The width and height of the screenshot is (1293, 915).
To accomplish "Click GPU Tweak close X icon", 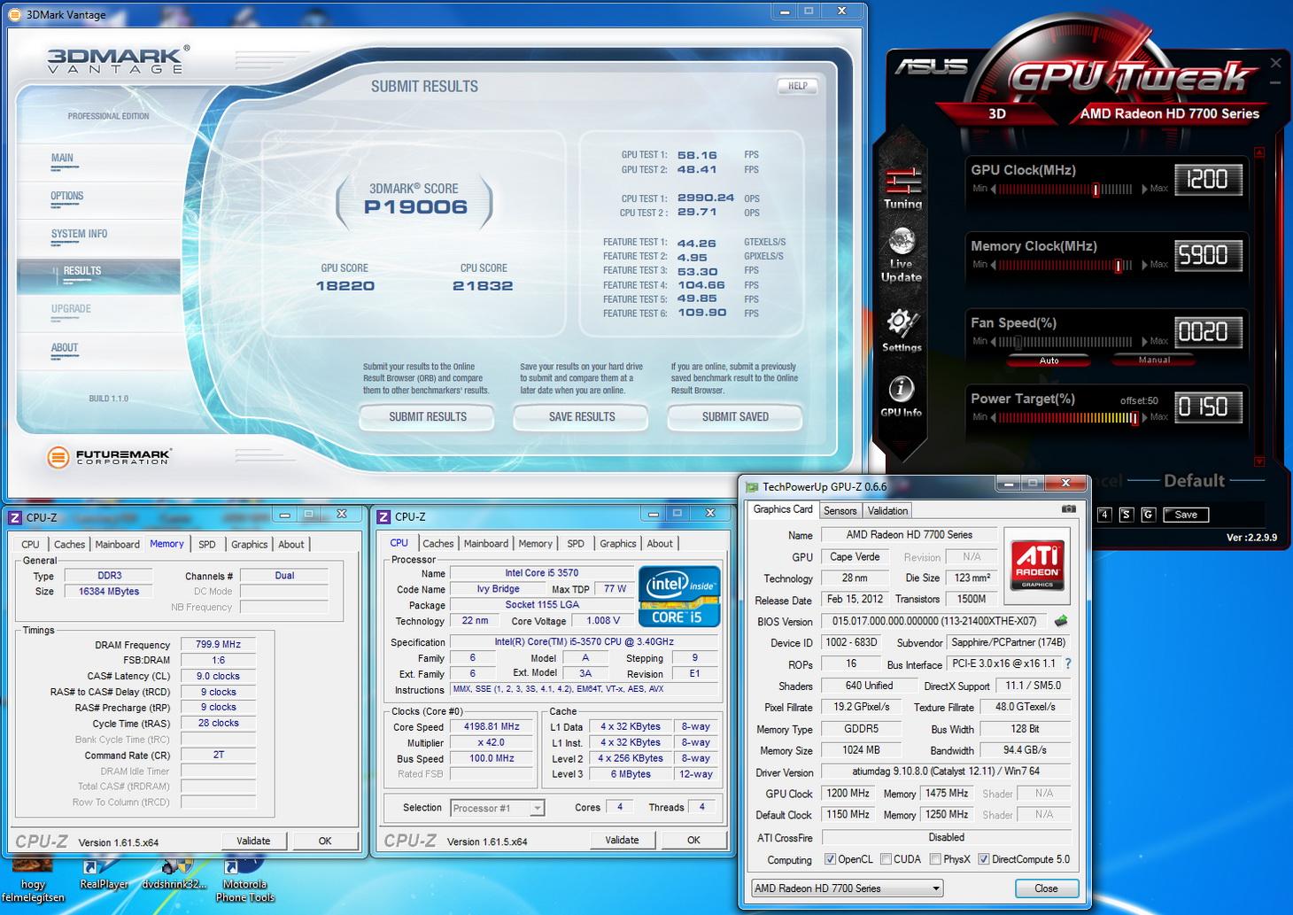I will [1275, 63].
